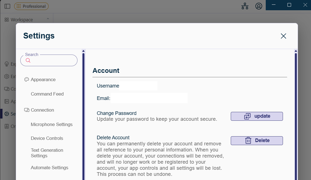Image resolution: width=311 pixels, height=180 pixels.
Task: Click the Workspace grid icon
Action: (7, 20)
